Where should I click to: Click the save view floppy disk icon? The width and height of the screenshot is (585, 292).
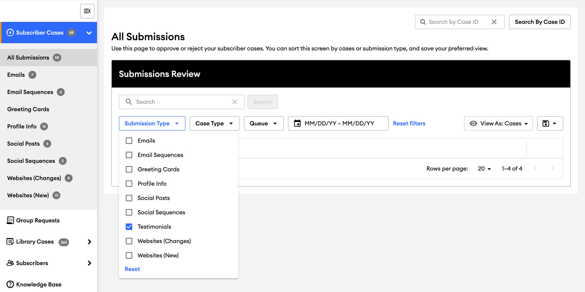click(x=546, y=123)
